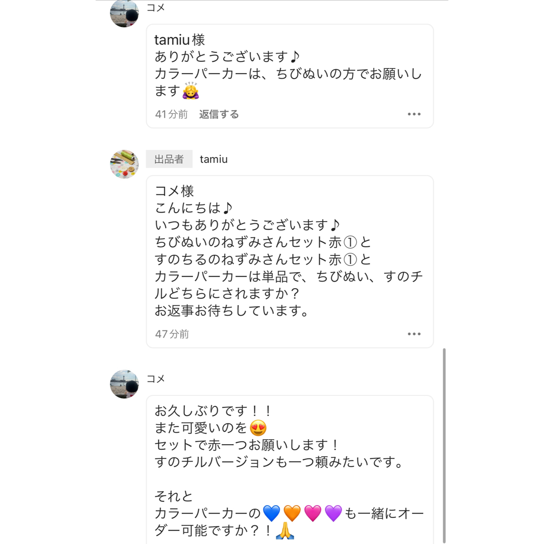
Task: Open コメ's avatar beside bottom comment
Action: coord(124,384)
